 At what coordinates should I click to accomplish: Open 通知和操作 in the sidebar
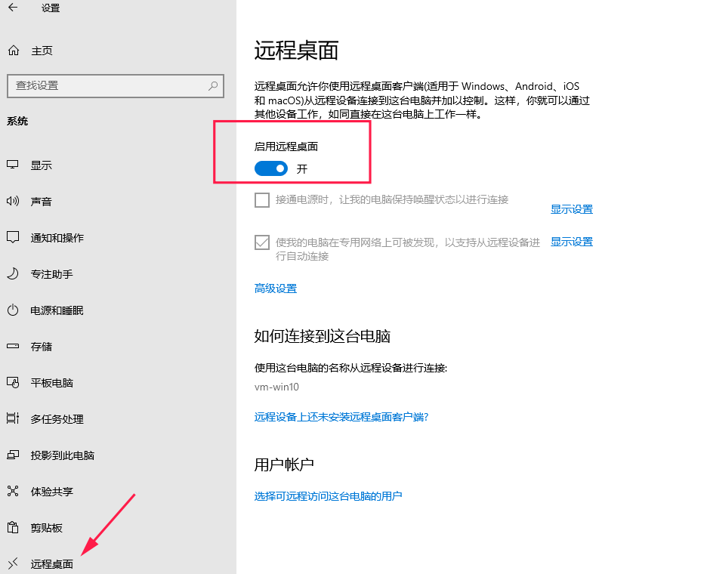[x=57, y=238]
